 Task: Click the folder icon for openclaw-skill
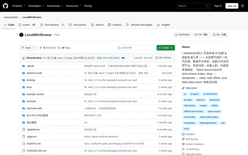click(x=24, y=108)
